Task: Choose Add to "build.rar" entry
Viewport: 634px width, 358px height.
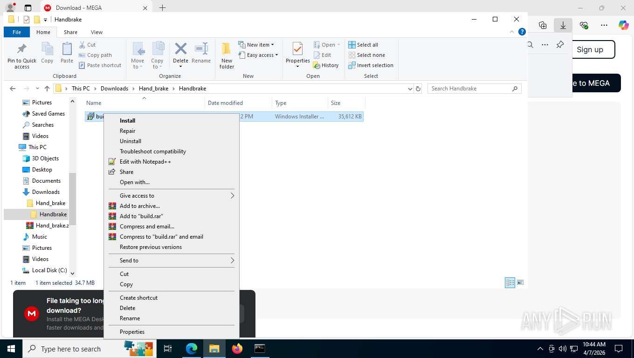Action: pos(172,216)
